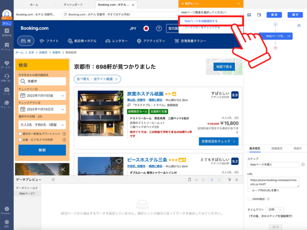Viewport: 307px width, 230px height.
Task: Close the promo banner with X icon
Action: click(x=63, y=169)
